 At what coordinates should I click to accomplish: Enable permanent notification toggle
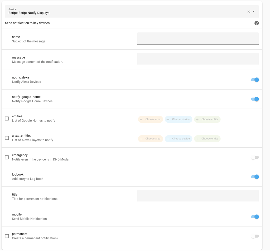(x=254, y=236)
